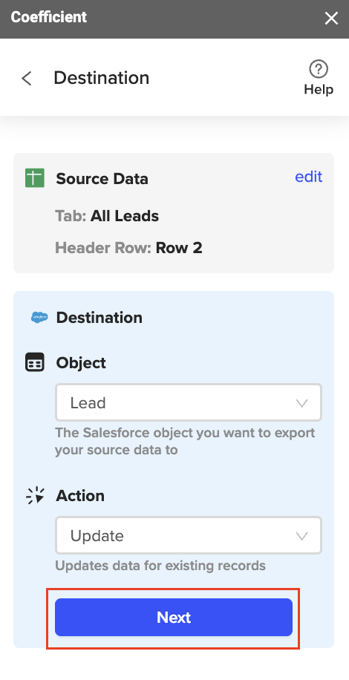This screenshot has height=680, width=349.
Task: Select the All Leads tab value
Action: [125, 215]
